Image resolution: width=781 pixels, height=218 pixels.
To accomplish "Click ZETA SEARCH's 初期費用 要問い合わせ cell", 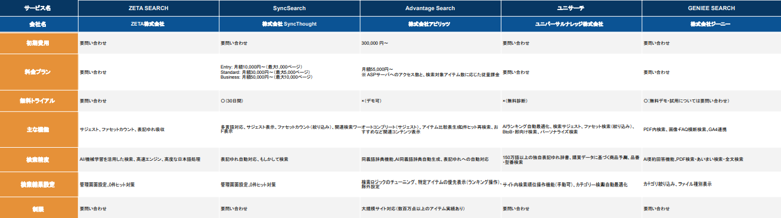I will 148,43.
